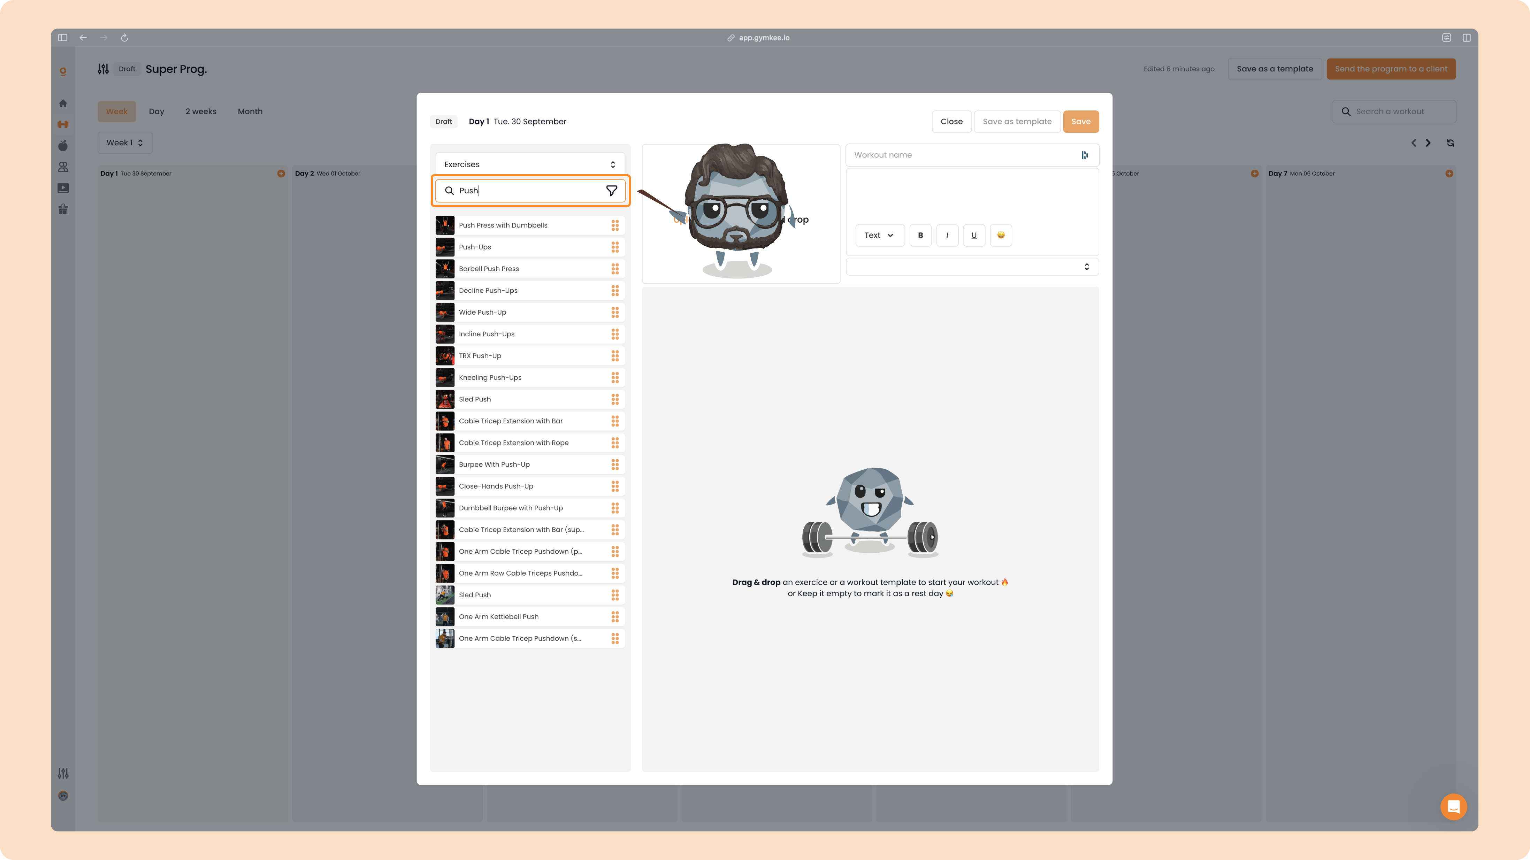Select the Incline Push-Ups exercise row

click(x=530, y=335)
